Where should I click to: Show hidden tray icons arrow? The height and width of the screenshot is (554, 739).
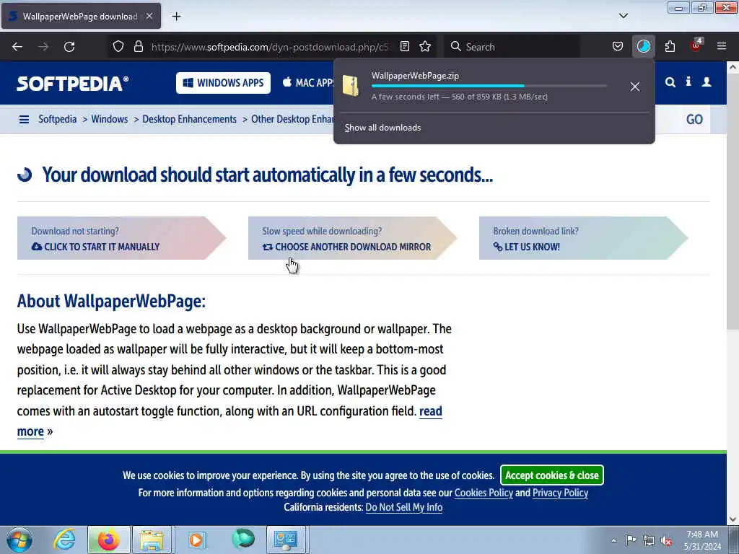tap(613, 540)
